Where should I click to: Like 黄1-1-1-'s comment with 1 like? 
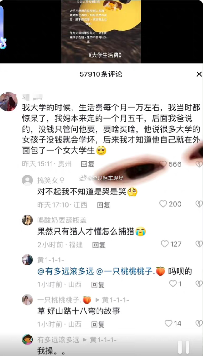coord(173,283)
